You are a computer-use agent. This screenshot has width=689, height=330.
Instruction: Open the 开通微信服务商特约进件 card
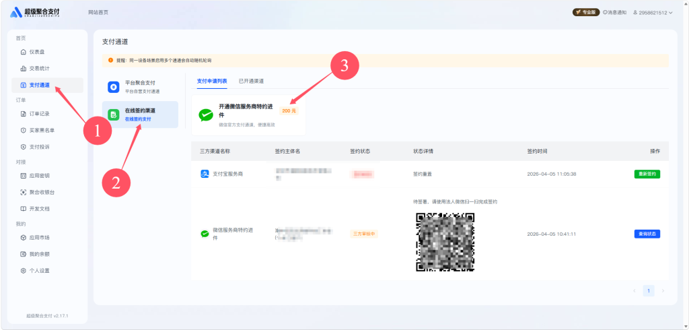coord(248,115)
